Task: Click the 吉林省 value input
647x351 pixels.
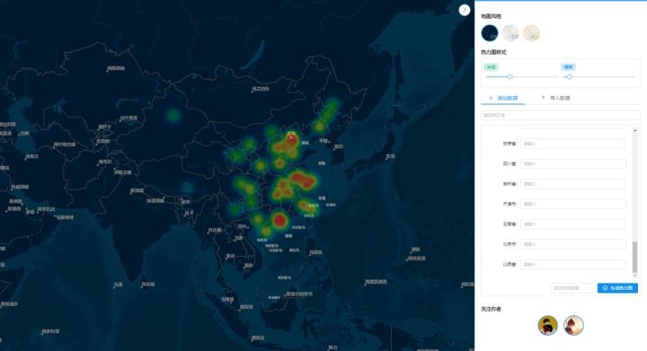Action: tap(573, 184)
